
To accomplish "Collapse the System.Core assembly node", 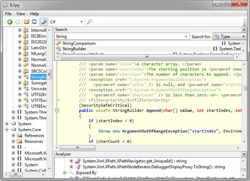I will 7,129.
